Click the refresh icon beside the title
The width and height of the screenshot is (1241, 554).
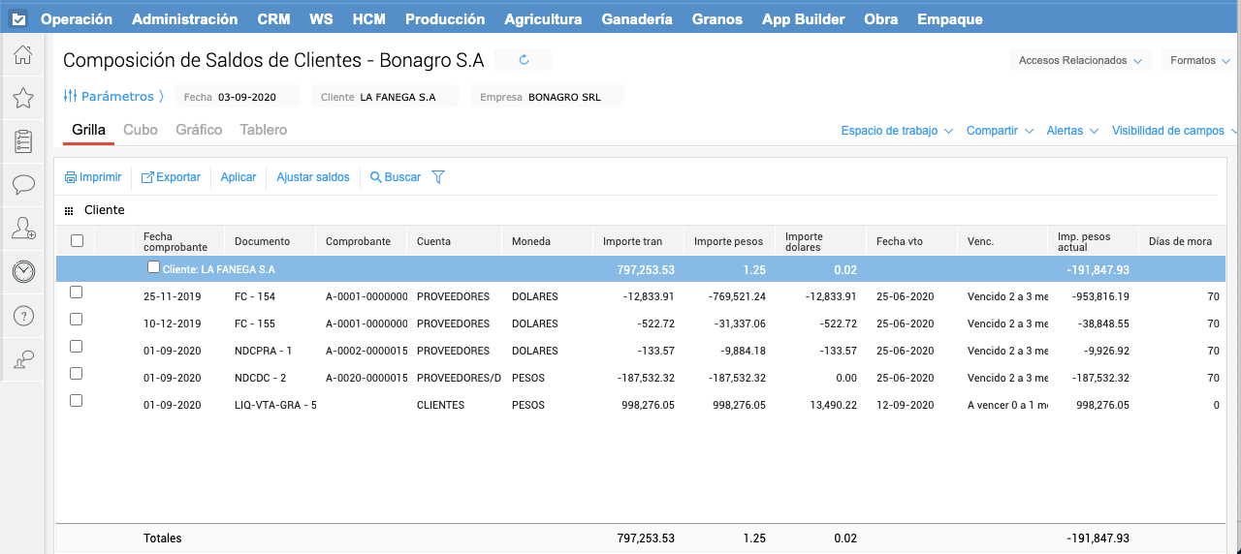(524, 60)
